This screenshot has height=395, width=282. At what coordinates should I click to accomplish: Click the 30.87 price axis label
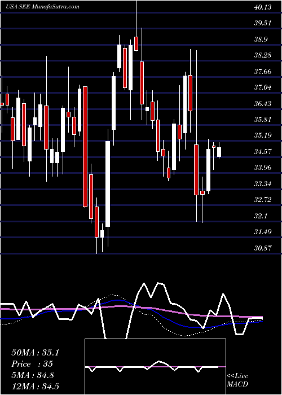[x=263, y=248]
